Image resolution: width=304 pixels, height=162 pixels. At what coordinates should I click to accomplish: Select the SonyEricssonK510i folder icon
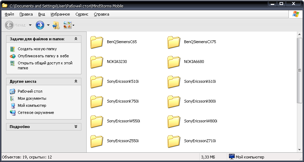[97, 82]
